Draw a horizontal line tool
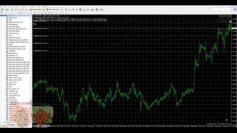The height and width of the screenshot is (133, 237). tap(13, 13)
